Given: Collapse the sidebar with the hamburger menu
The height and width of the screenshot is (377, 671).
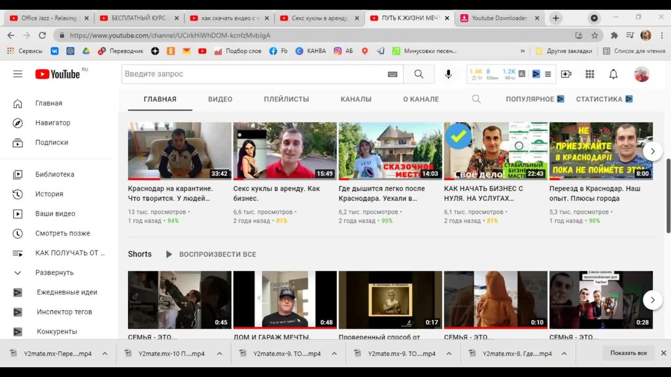Looking at the screenshot, I should tap(17, 73).
